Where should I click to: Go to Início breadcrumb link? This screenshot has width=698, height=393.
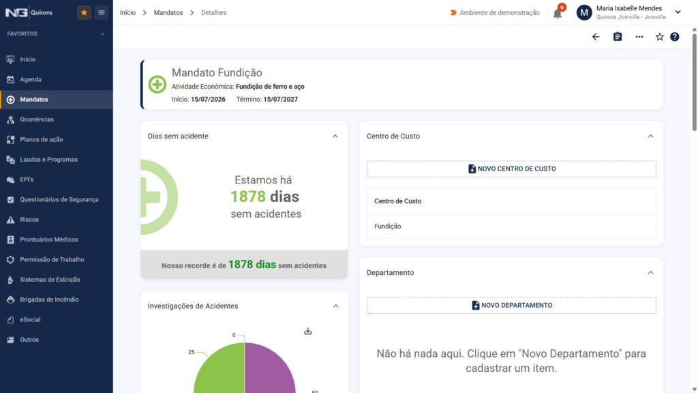click(127, 12)
